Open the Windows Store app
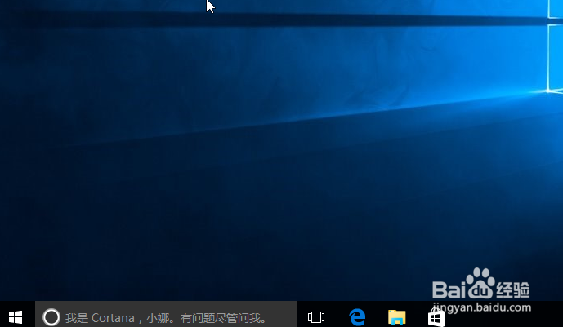 pyautogui.click(x=436, y=317)
